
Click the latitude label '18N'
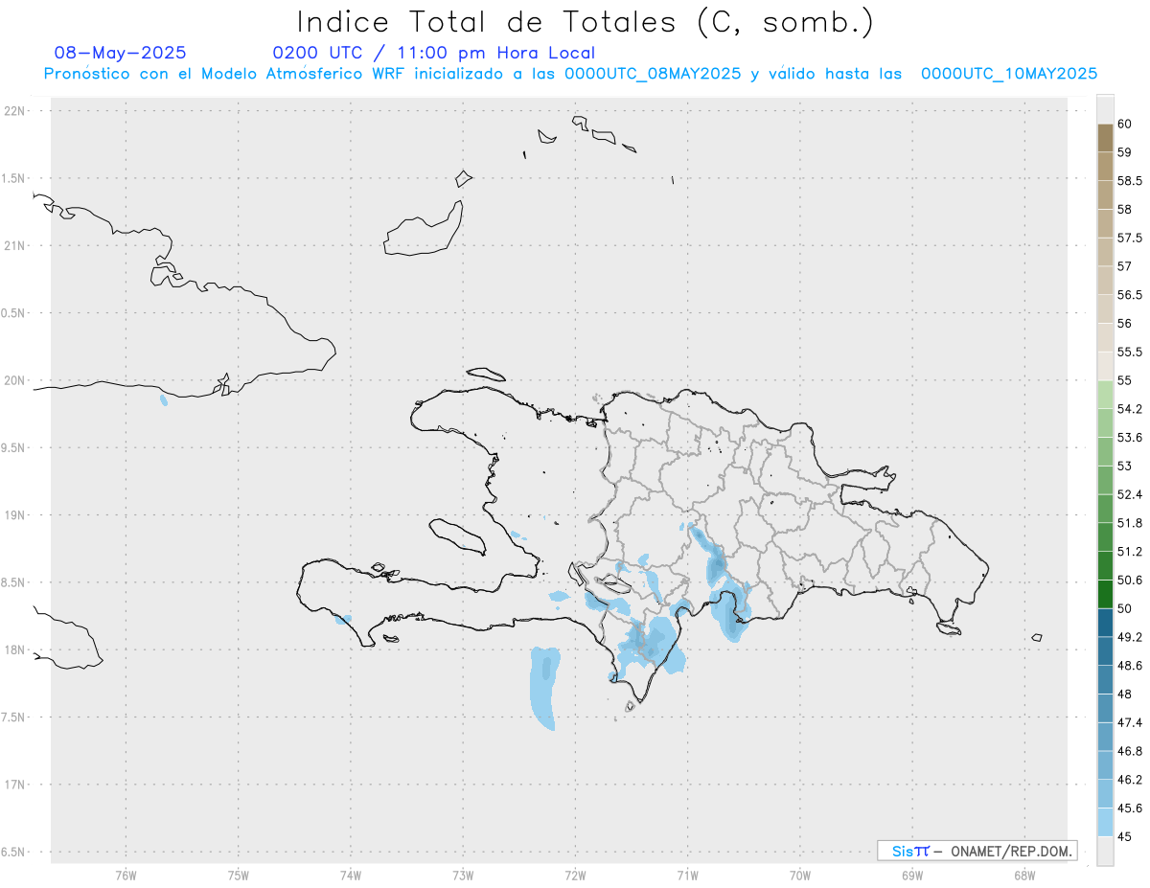coord(14,649)
